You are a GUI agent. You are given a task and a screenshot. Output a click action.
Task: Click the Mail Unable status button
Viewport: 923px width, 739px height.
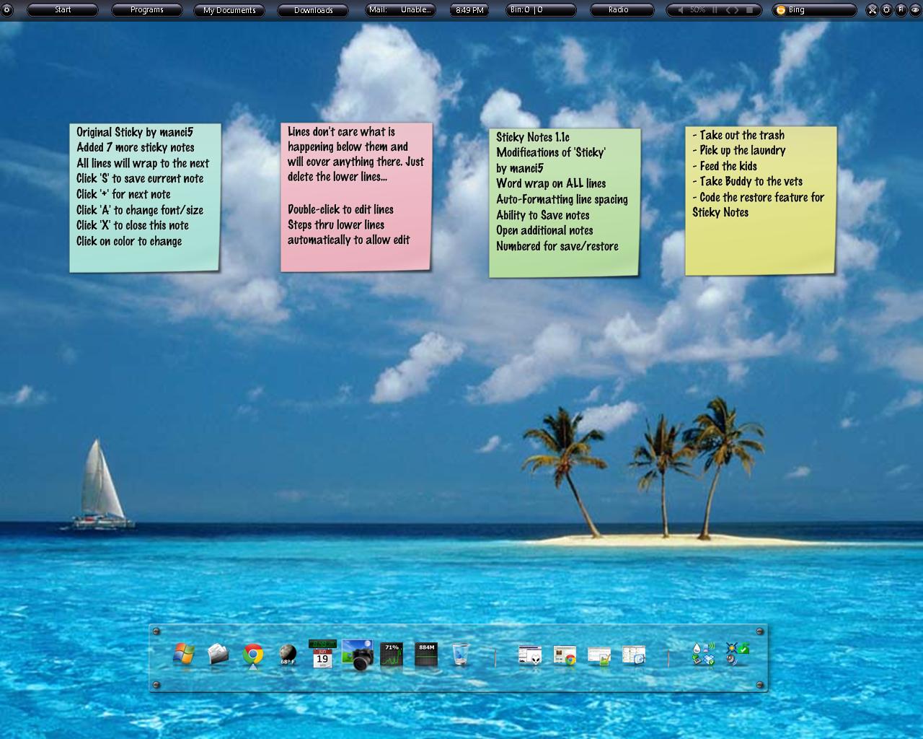tap(401, 10)
